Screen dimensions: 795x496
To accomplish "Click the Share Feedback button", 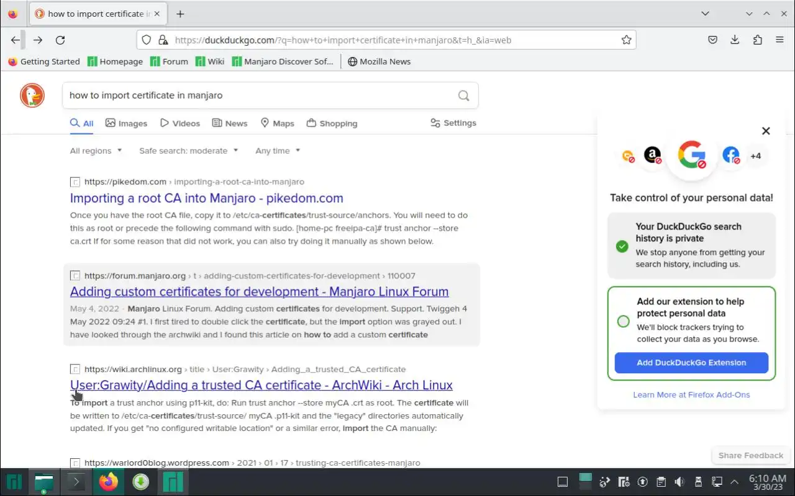I will (750, 455).
